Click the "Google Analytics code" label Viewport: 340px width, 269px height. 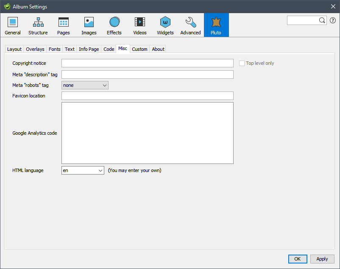[x=35, y=133]
